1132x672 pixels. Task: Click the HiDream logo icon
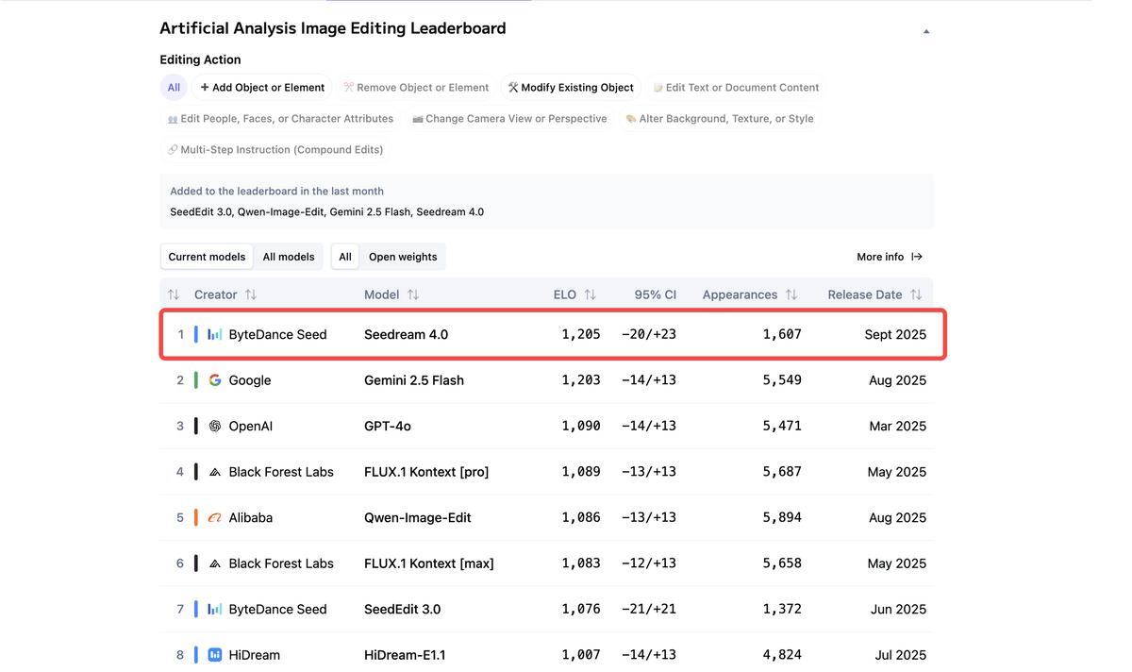(215, 655)
